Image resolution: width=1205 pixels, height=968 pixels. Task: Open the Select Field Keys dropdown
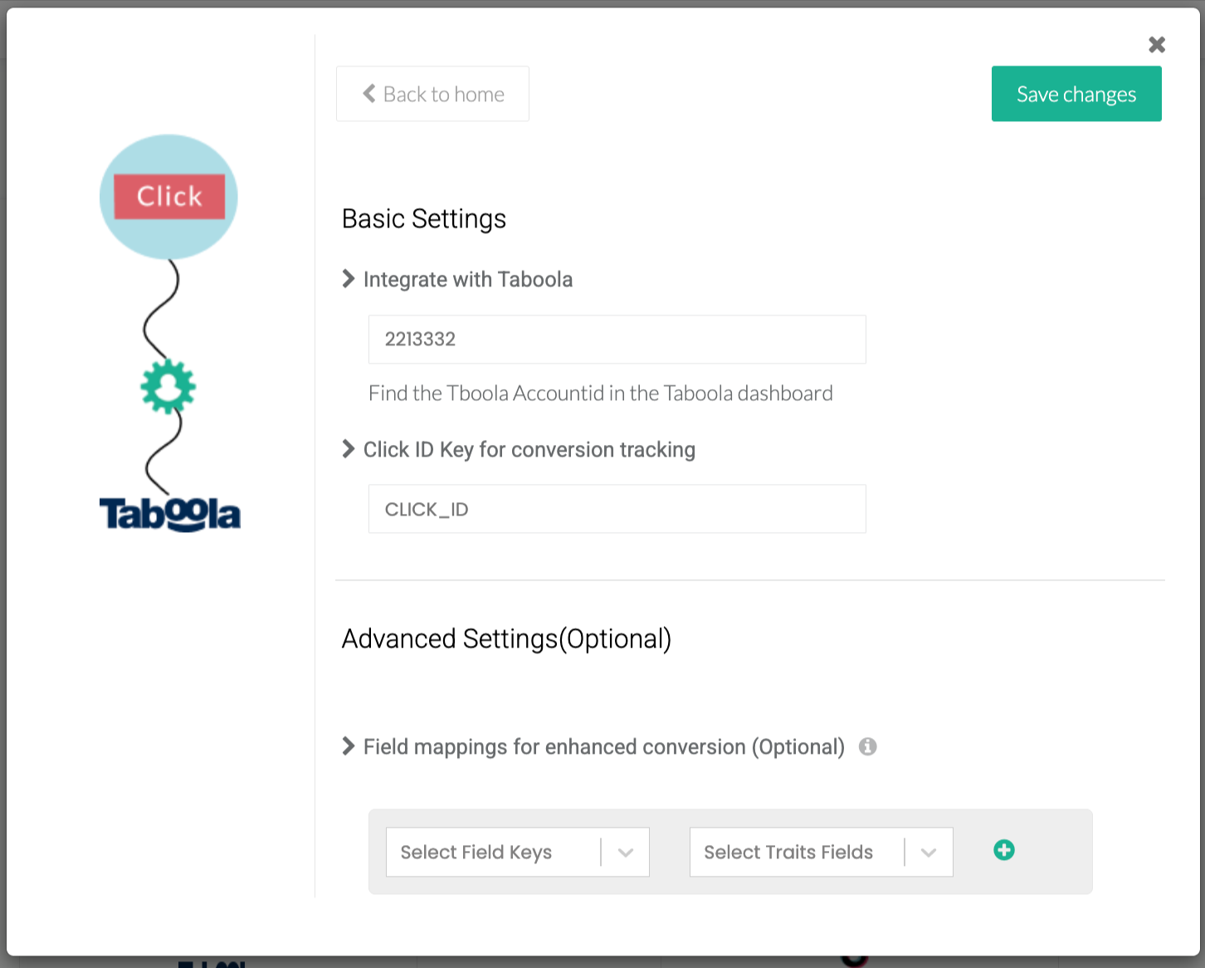518,852
